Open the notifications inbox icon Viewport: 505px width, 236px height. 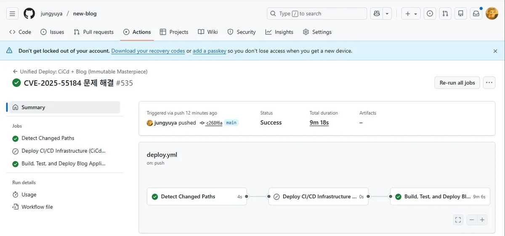click(476, 13)
